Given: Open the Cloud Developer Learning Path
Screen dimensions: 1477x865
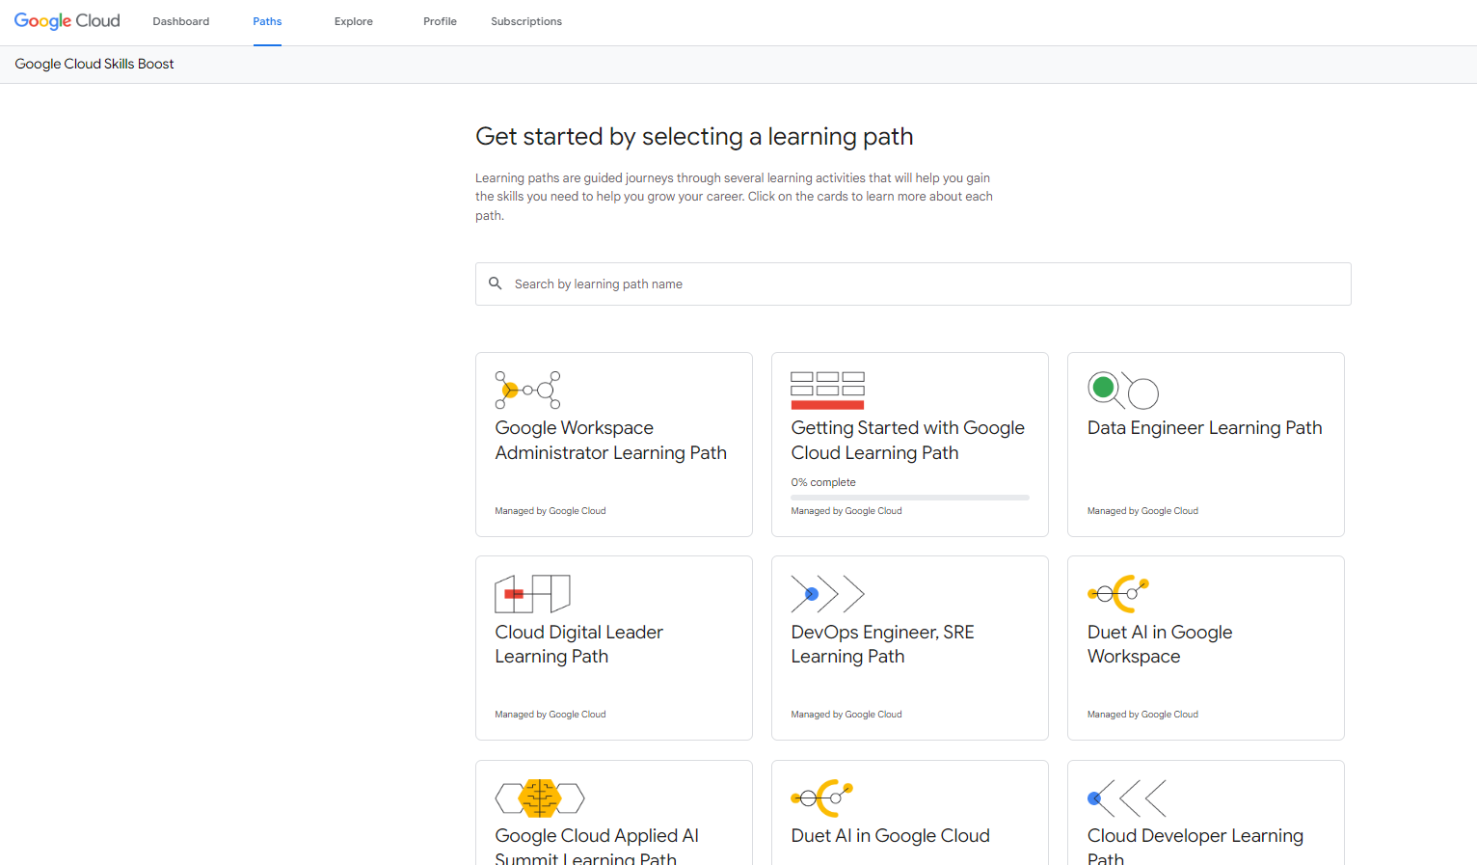Looking at the screenshot, I should (1206, 813).
